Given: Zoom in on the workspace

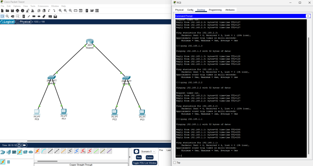Looking at the screenshot, I should [60, 11].
